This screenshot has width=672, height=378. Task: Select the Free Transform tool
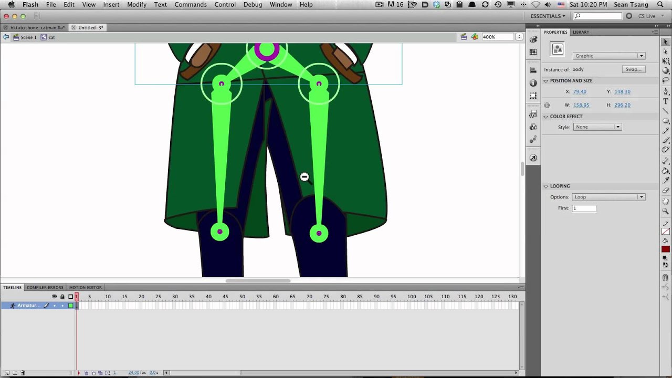pyautogui.click(x=665, y=61)
